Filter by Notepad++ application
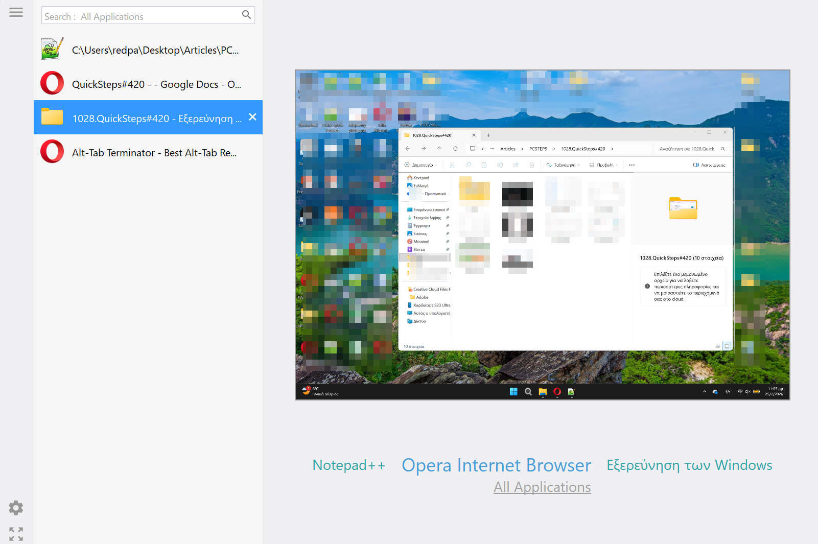The width and height of the screenshot is (818, 544). (349, 465)
